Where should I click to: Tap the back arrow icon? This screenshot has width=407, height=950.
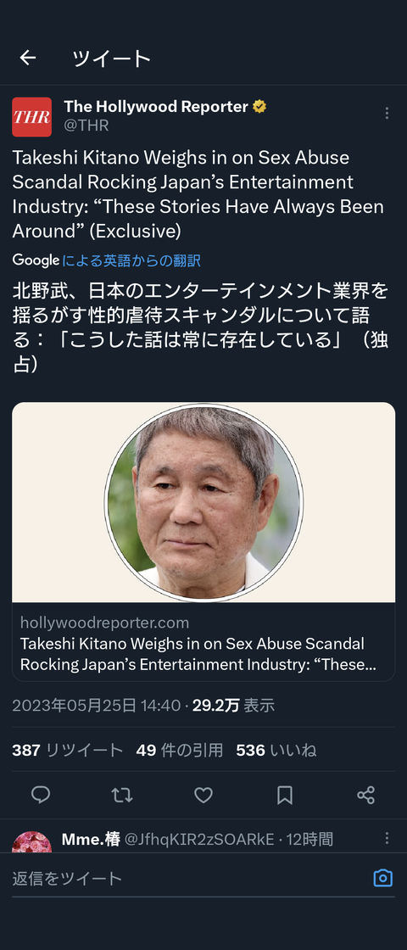(x=28, y=58)
